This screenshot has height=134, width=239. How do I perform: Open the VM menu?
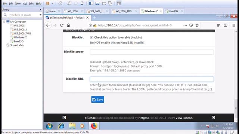(25, 3)
